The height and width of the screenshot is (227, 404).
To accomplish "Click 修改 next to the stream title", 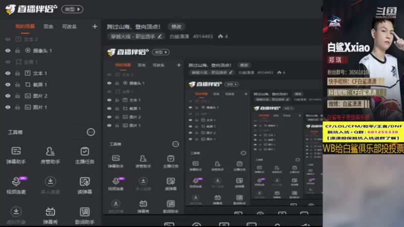I will point(176,27).
